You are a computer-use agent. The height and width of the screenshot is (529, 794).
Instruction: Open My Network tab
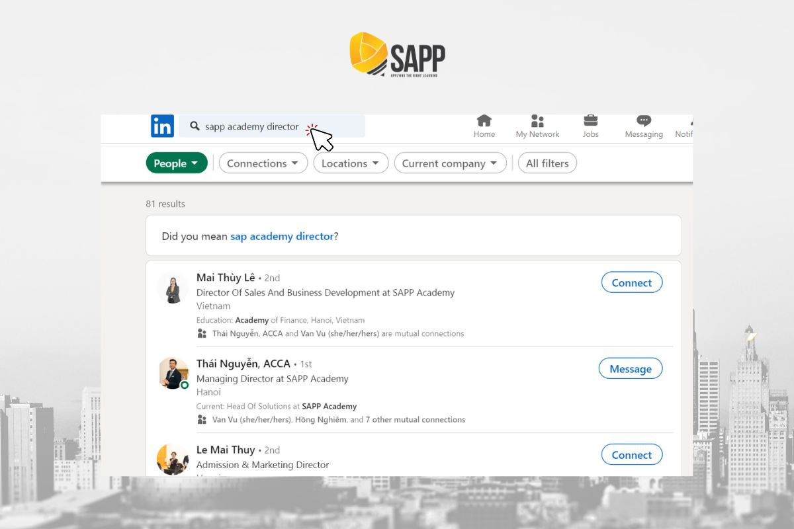(537, 126)
